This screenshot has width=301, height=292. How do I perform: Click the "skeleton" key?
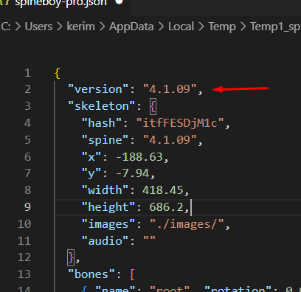click(x=102, y=106)
